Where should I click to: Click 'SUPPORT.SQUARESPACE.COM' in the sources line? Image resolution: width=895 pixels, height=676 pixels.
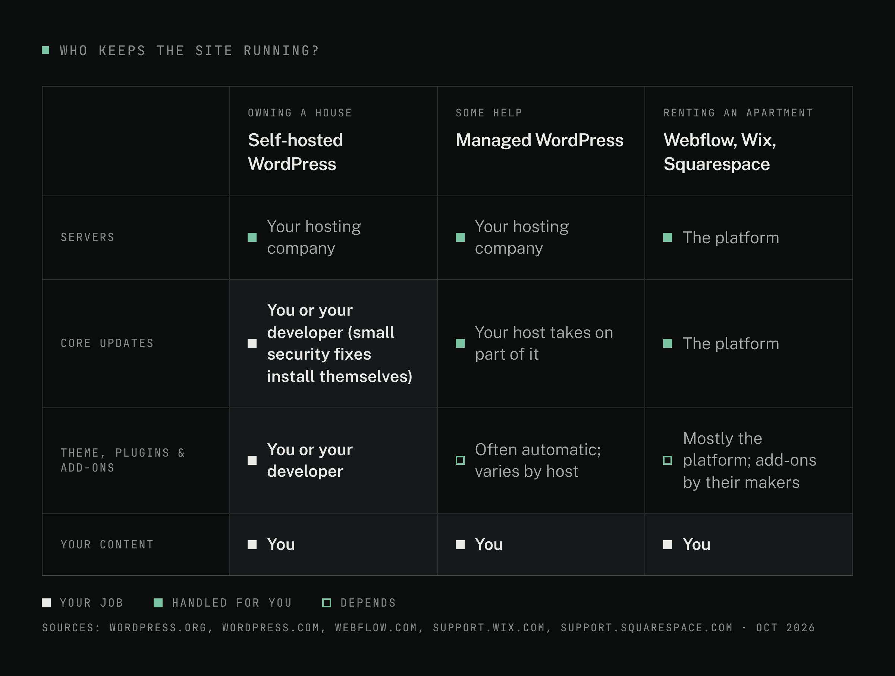(x=647, y=628)
